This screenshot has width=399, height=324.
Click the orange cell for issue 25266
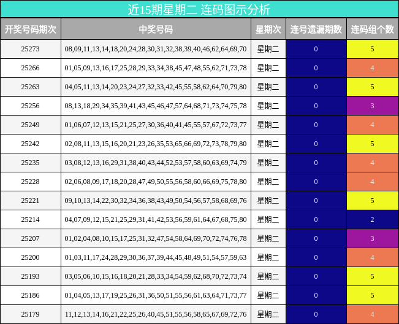point(372,68)
